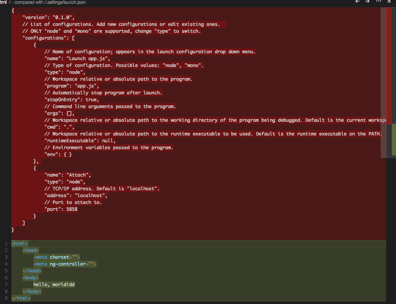
Task: Click line number 1 in gutter
Action: click(6, 244)
